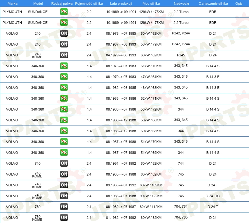Click the ON icon in the 760 KOMBI row
The width and height of the screenshot is (249, 223).
pos(64,217)
